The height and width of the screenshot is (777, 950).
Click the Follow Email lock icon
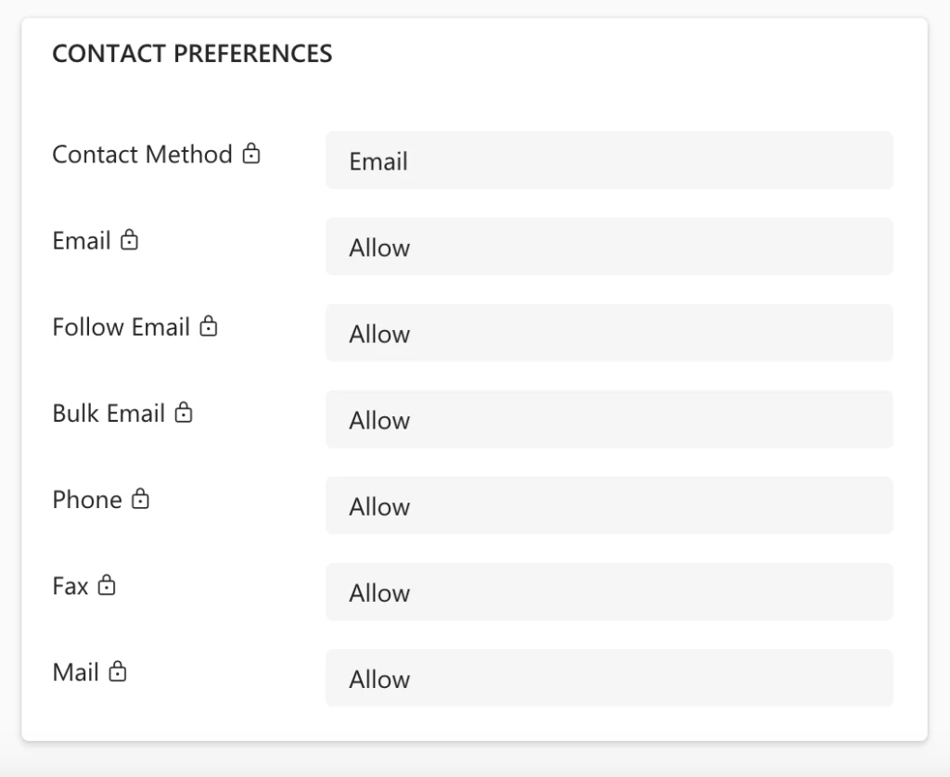point(209,326)
